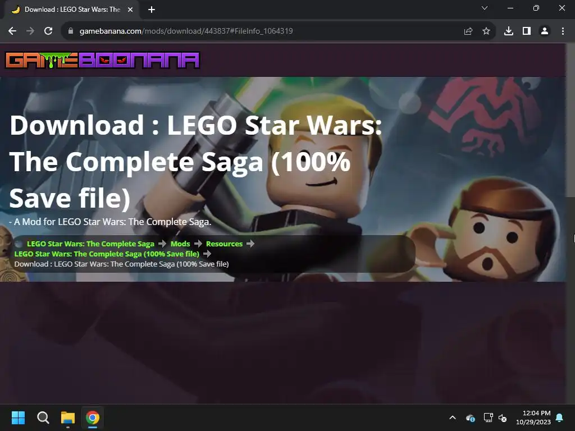The width and height of the screenshot is (575, 431).
Task: Select the Download : LEGO Star Wars tab
Action: (x=72, y=10)
